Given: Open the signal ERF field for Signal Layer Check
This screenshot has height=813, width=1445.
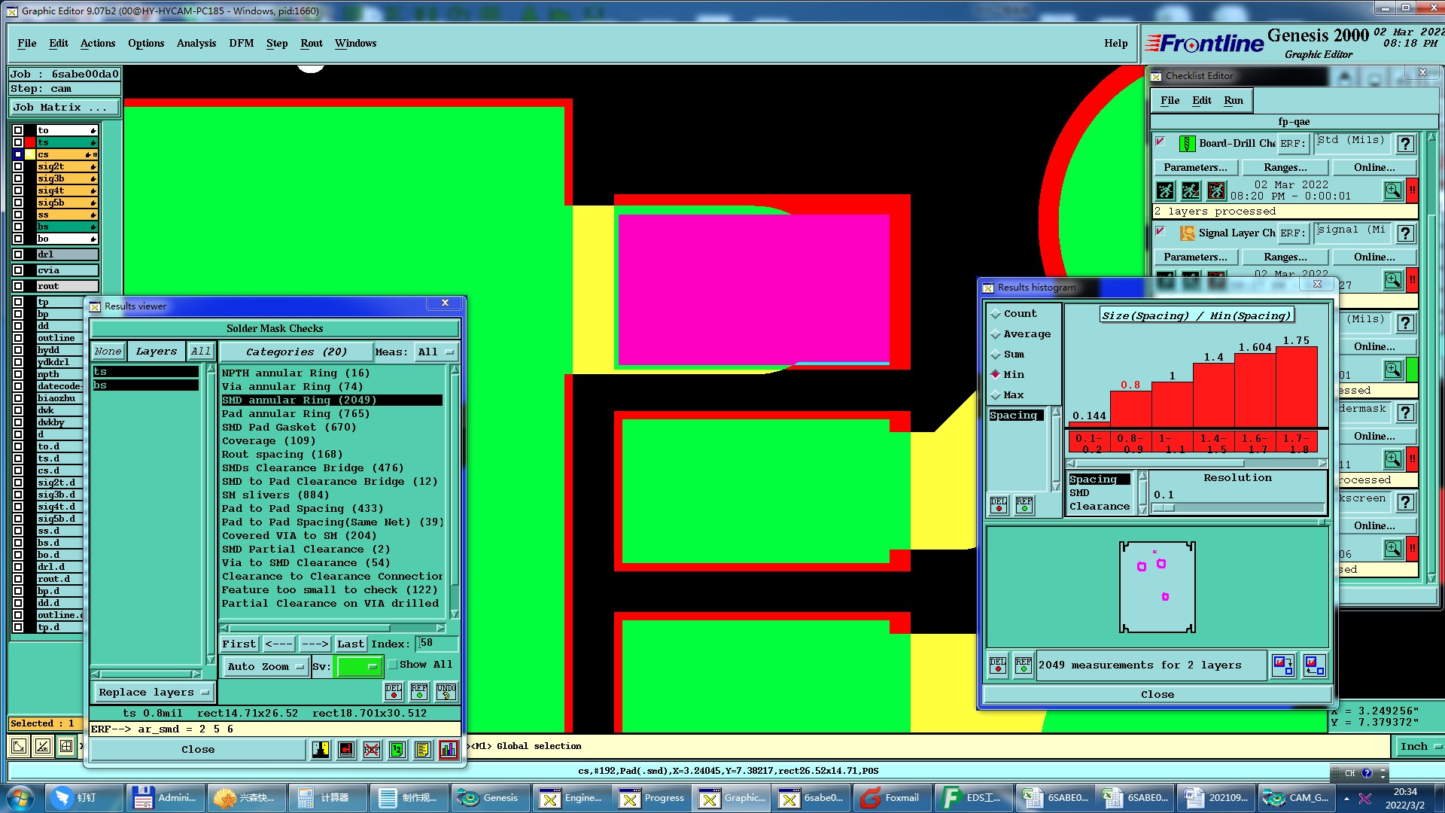Looking at the screenshot, I should (x=1352, y=233).
